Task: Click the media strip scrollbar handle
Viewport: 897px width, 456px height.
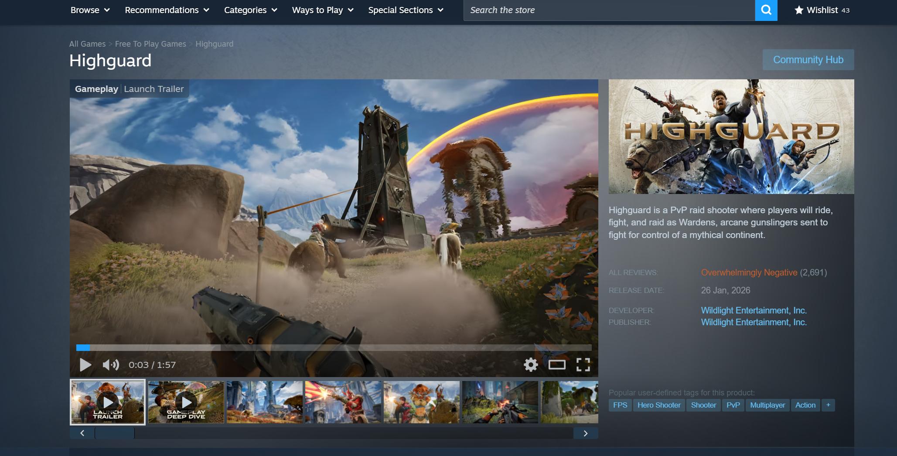Action: (115, 433)
